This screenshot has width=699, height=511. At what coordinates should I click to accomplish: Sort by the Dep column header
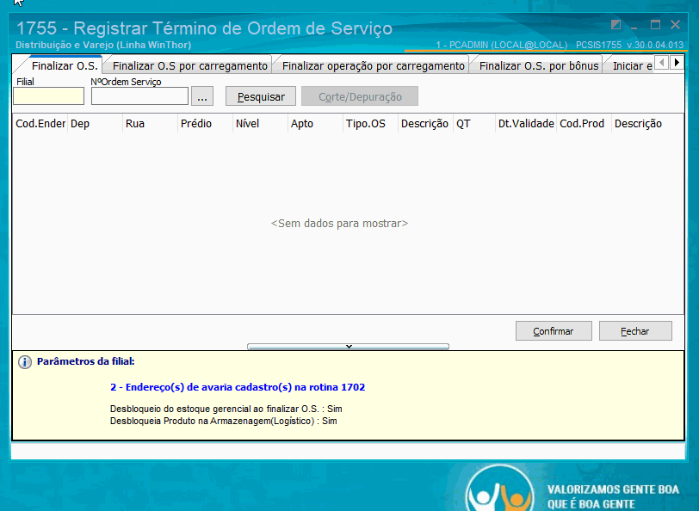point(95,123)
